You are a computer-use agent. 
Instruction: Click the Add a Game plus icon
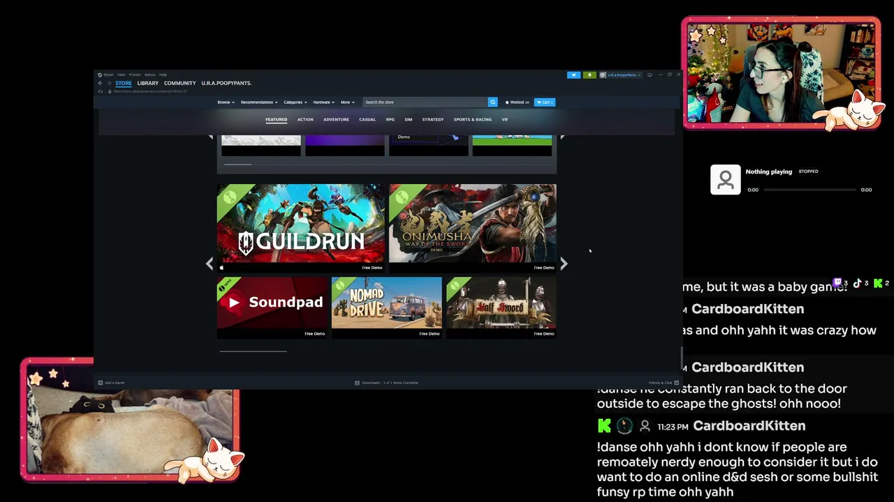point(101,383)
